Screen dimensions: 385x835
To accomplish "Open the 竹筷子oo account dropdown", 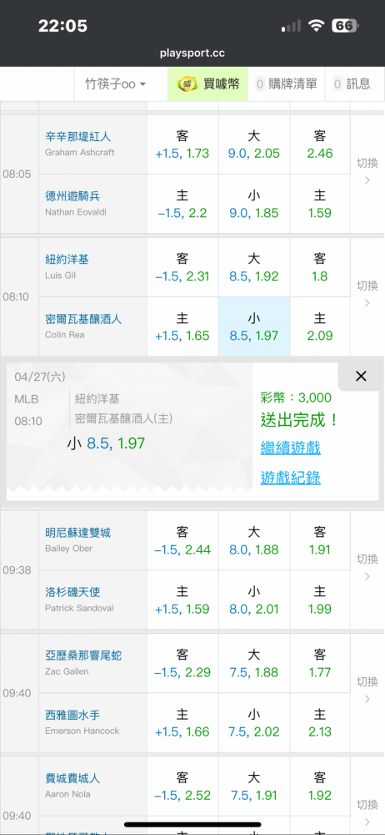I will [x=115, y=84].
